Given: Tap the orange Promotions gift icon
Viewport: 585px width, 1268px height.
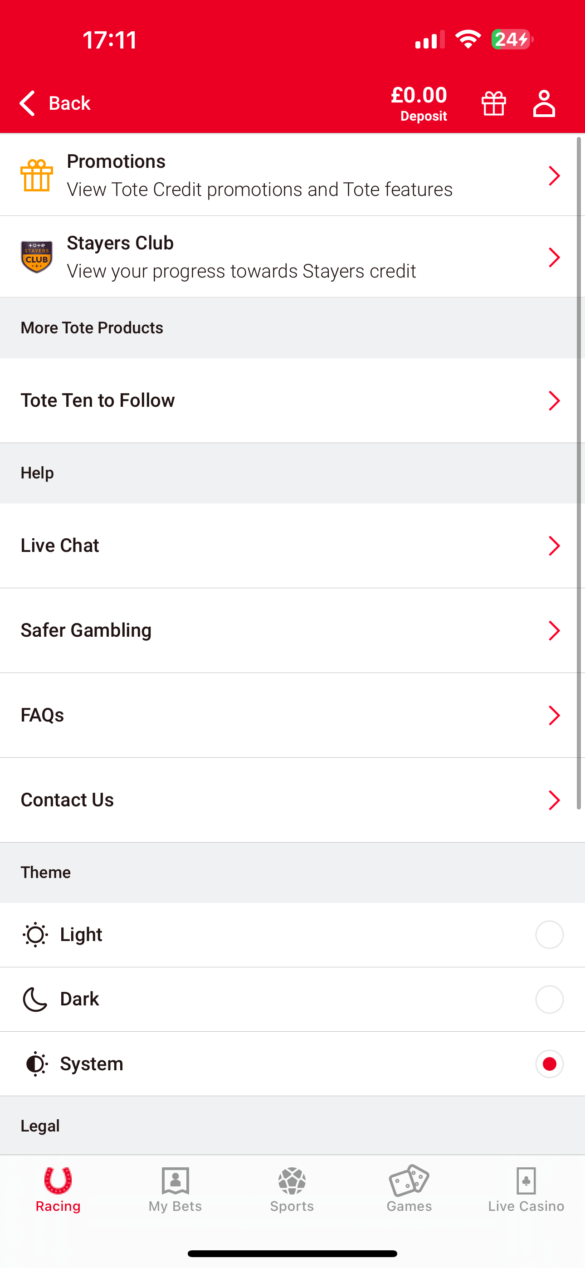Looking at the screenshot, I should [37, 175].
